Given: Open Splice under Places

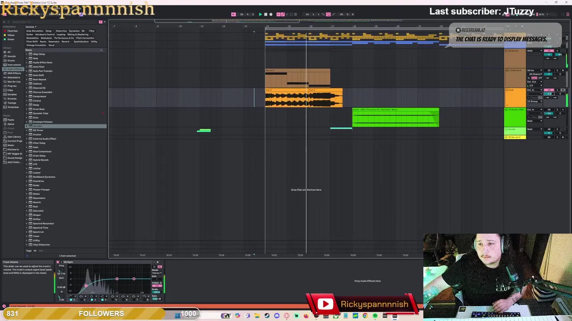Looking at the screenshot, I should [11, 124].
